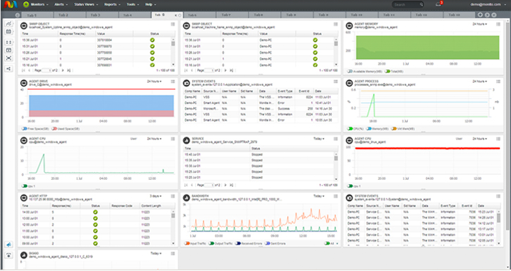Go to last page in Service table

tap(231, 185)
